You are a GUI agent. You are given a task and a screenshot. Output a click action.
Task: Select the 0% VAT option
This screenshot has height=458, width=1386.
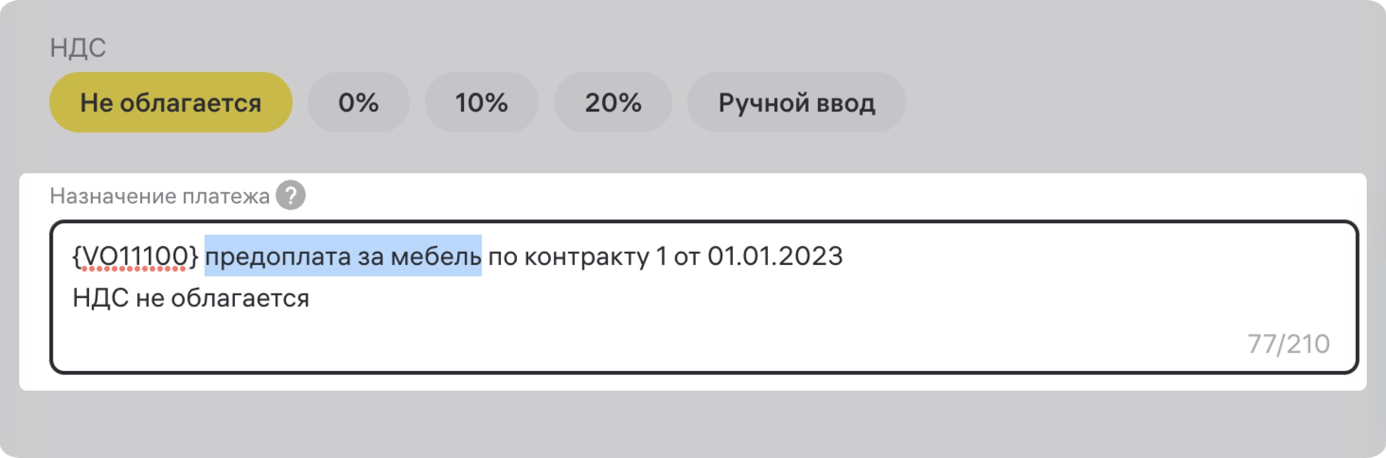tap(358, 102)
